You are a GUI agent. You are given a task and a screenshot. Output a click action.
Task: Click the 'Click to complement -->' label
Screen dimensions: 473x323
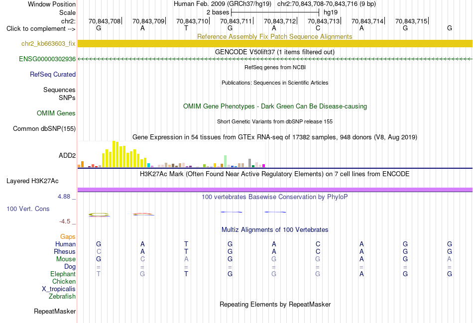click(x=41, y=29)
